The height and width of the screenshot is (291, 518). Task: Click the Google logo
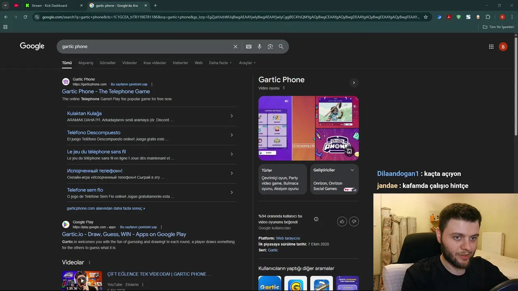(x=32, y=46)
